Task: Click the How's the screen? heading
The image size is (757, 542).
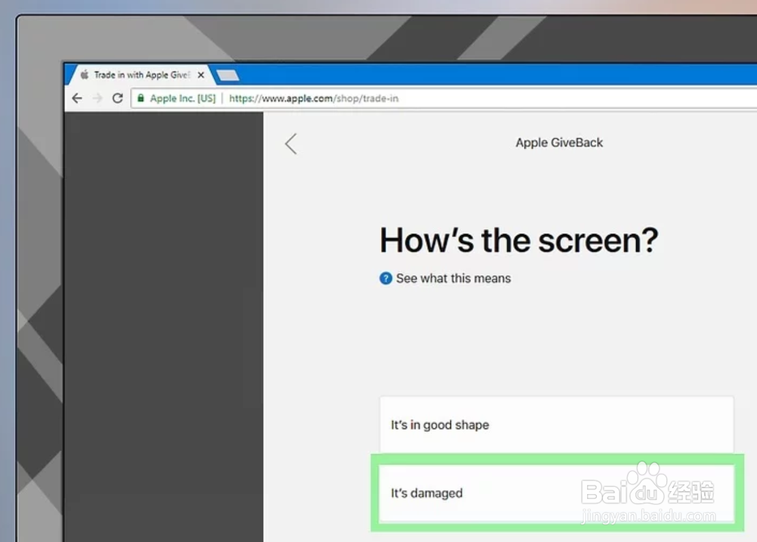Action: point(519,240)
